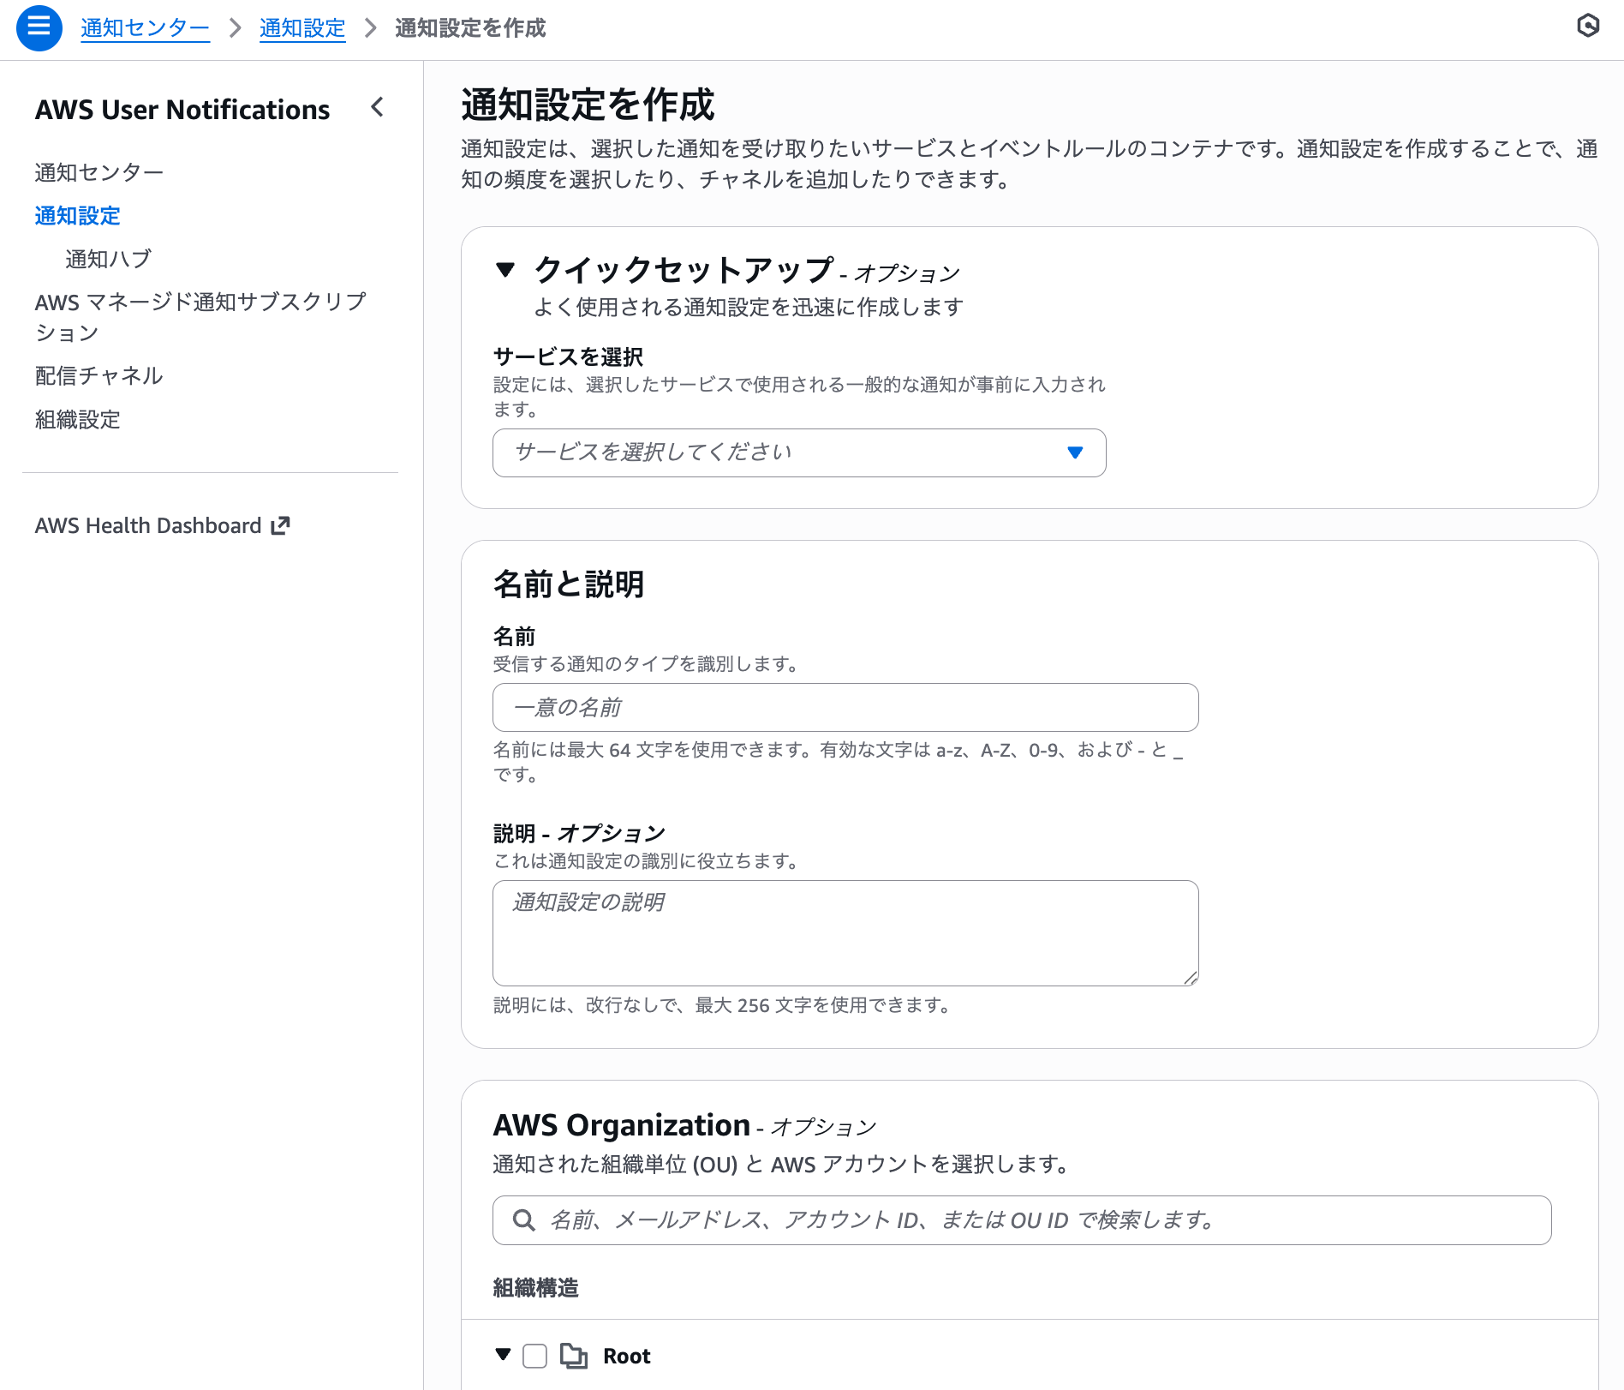
Task: Select 通知センター in the sidebar
Action: coord(99,171)
